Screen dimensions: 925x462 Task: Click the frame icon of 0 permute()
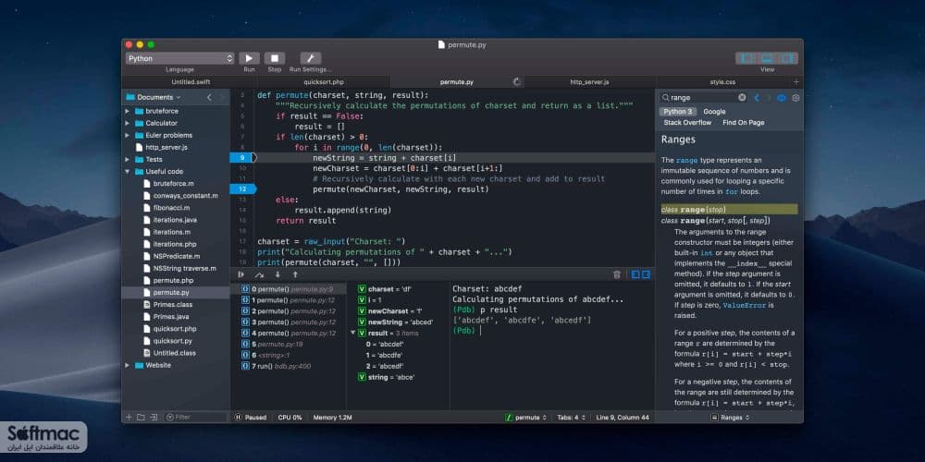coord(245,289)
